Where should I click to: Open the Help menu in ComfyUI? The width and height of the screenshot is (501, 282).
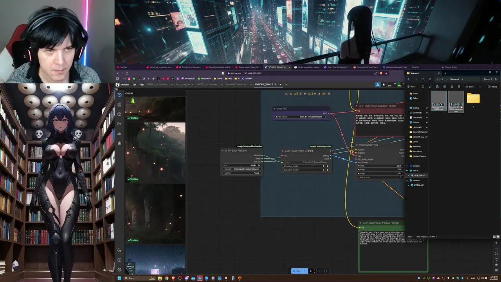pos(142,84)
